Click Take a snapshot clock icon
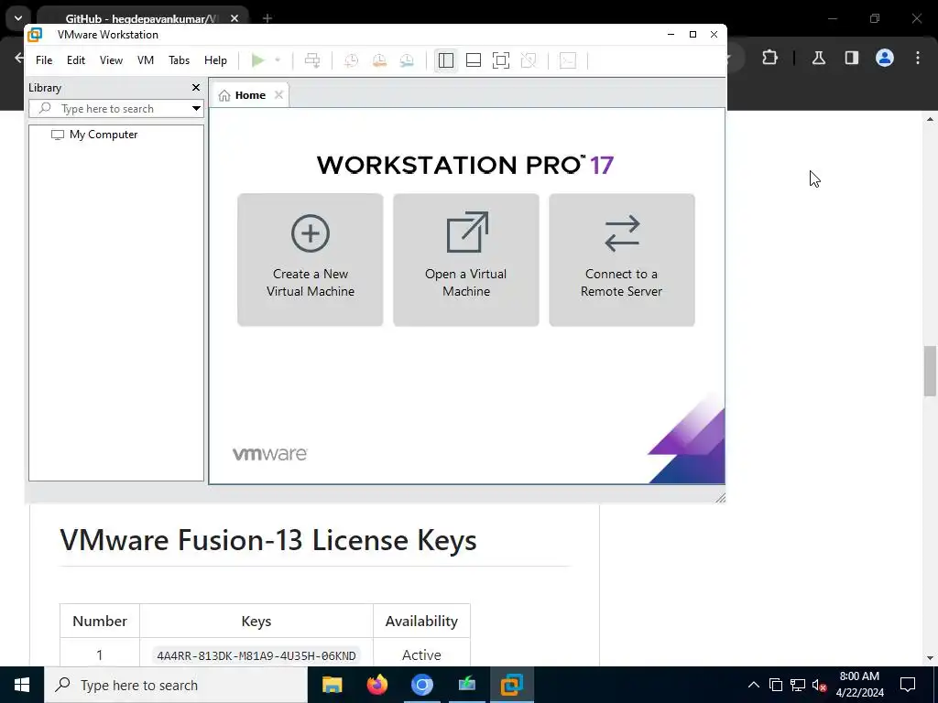938x703 pixels. [351, 60]
